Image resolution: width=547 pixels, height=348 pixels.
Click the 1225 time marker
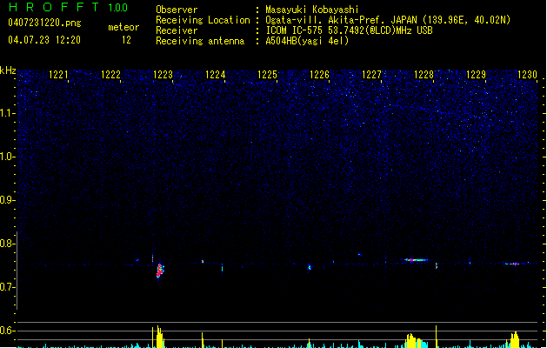(267, 75)
